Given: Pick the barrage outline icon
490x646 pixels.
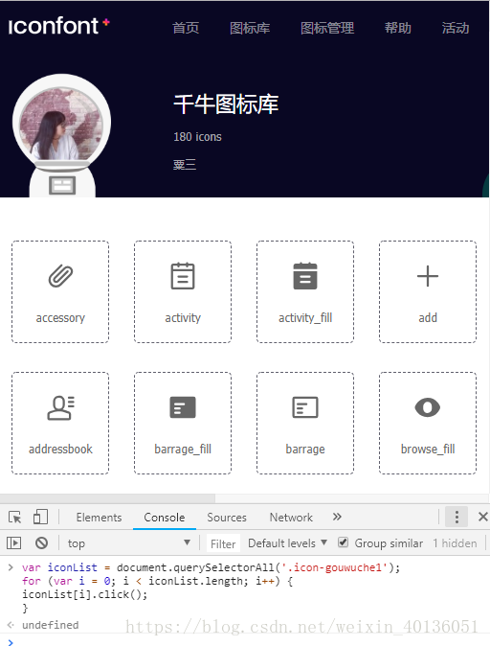Looking at the screenshot, I should click(305, 407).
